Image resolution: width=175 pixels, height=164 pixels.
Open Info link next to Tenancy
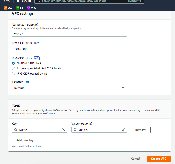[x=27, y=82]
